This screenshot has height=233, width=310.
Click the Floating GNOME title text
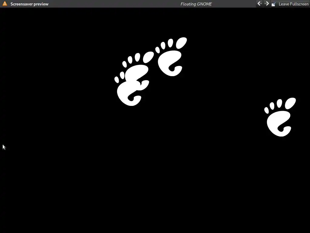(x=196, y=4)
